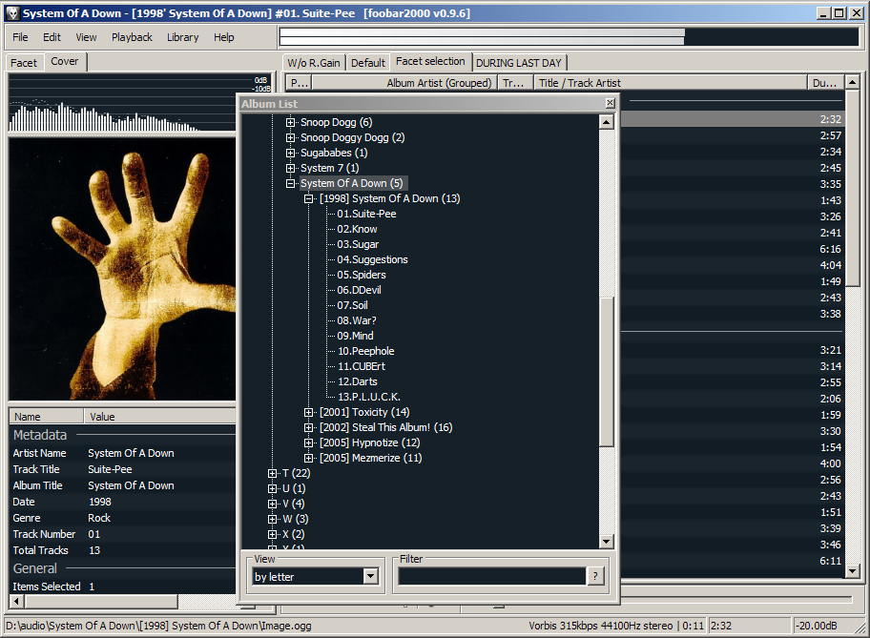870x638 pixels.
Task: Select the Facet selection playlist tab
Action: tap(430, 61)
